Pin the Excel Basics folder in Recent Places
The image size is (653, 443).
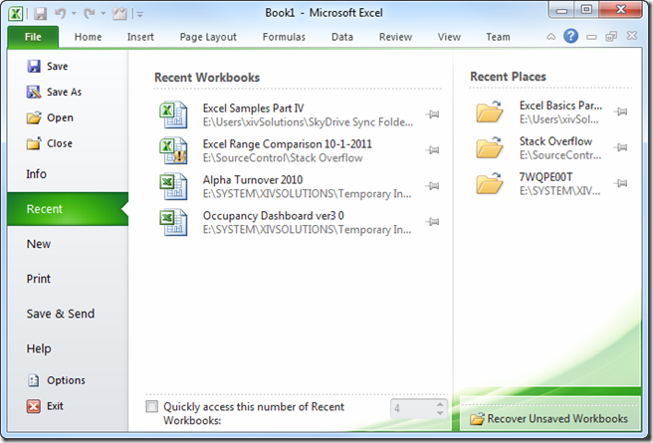[x=621, y=112]
